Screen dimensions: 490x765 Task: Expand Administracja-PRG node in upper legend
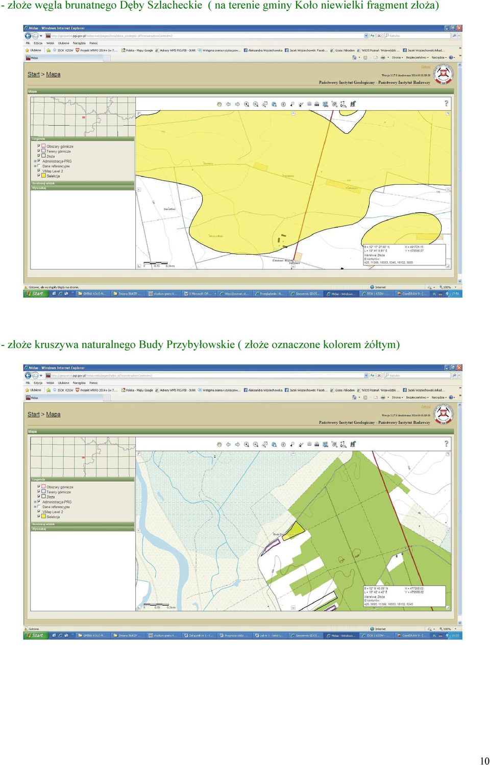35,161
